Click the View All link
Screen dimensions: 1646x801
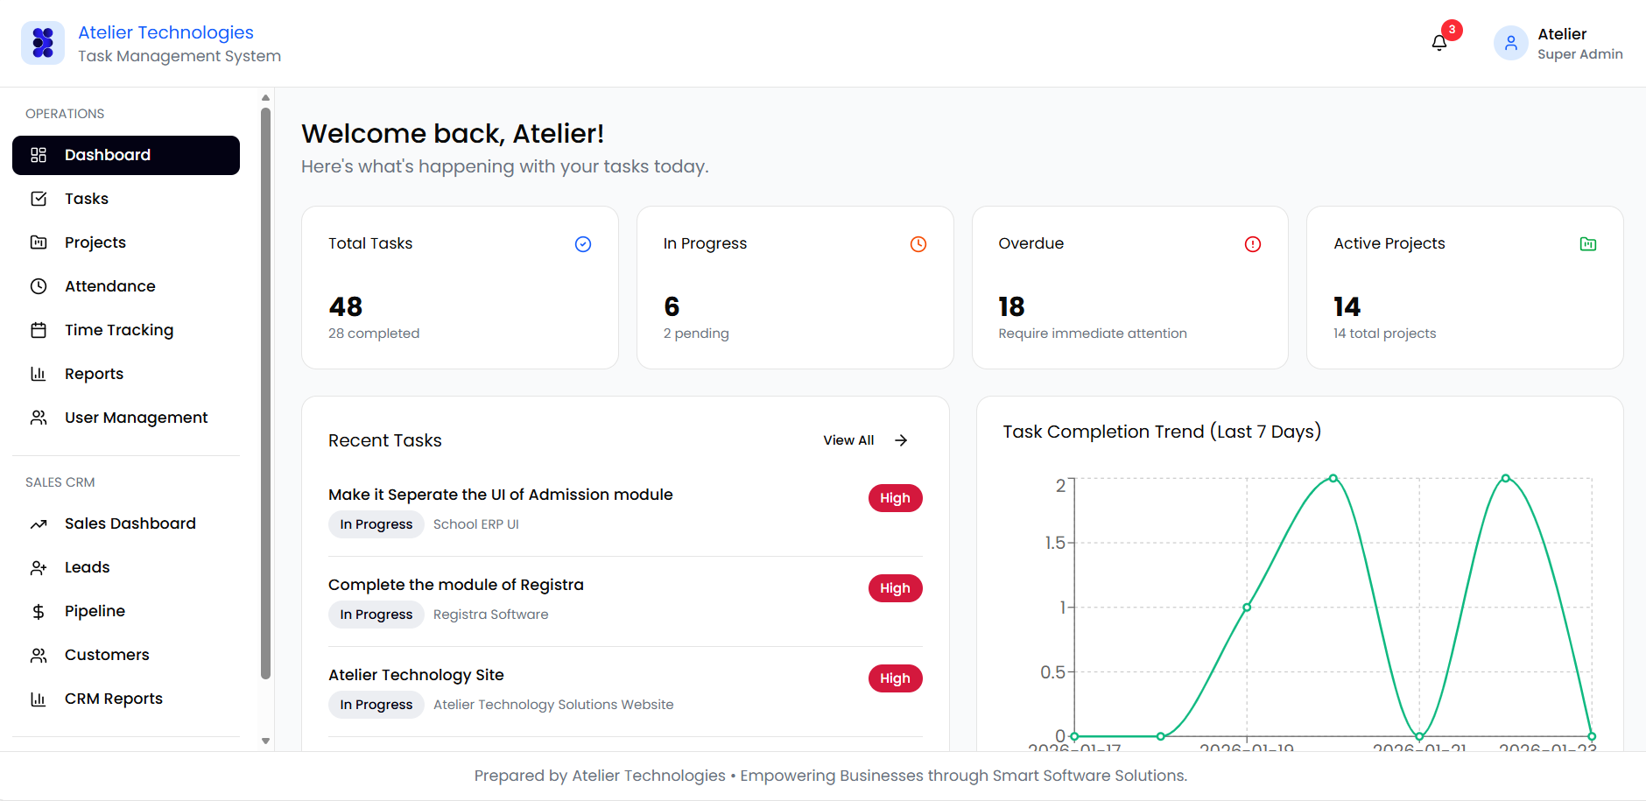point(848,440)
